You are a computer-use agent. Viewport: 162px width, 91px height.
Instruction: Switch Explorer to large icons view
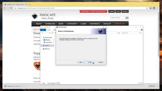141,83
